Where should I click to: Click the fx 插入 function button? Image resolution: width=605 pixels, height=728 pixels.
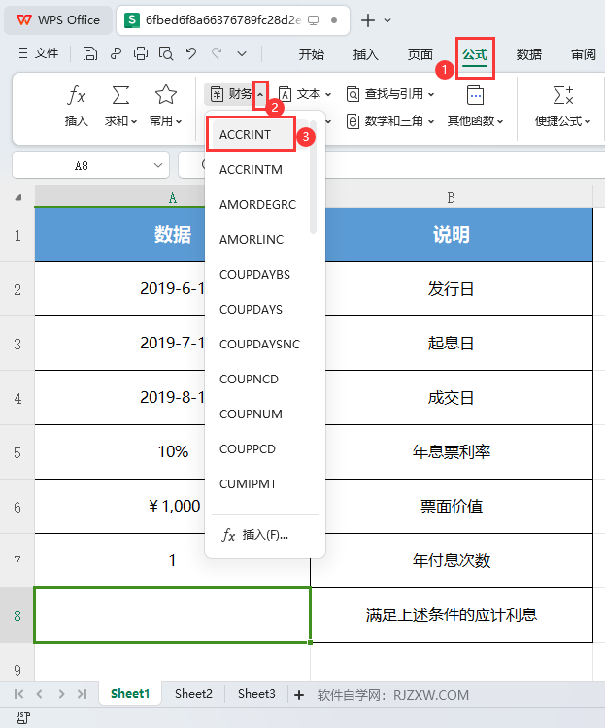pyautogui.click(x=76, y=107)
